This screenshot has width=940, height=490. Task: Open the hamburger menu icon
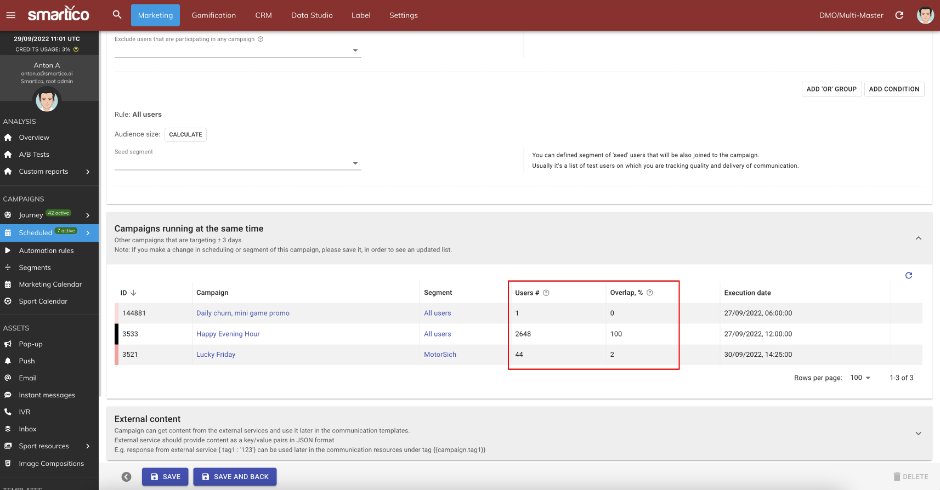click(x=11, y=15)
